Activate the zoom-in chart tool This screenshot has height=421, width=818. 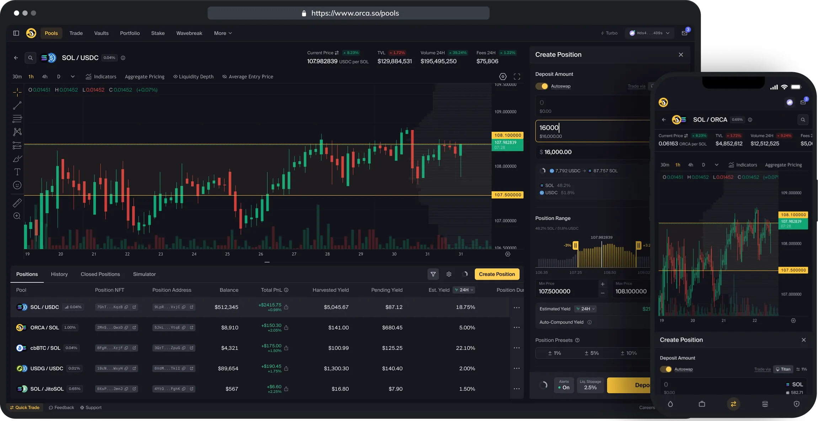[x=17, y=216]
